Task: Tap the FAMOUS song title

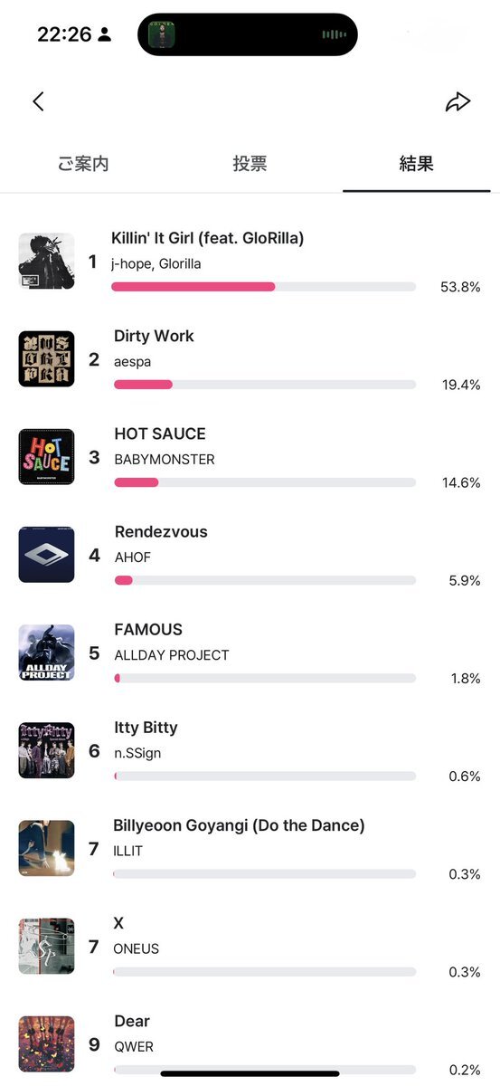Action: 148,629
